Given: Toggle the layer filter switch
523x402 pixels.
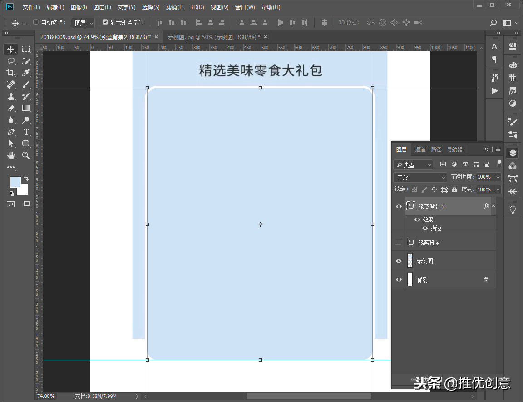Looking at the screenshot, I should tap(499, 163).
